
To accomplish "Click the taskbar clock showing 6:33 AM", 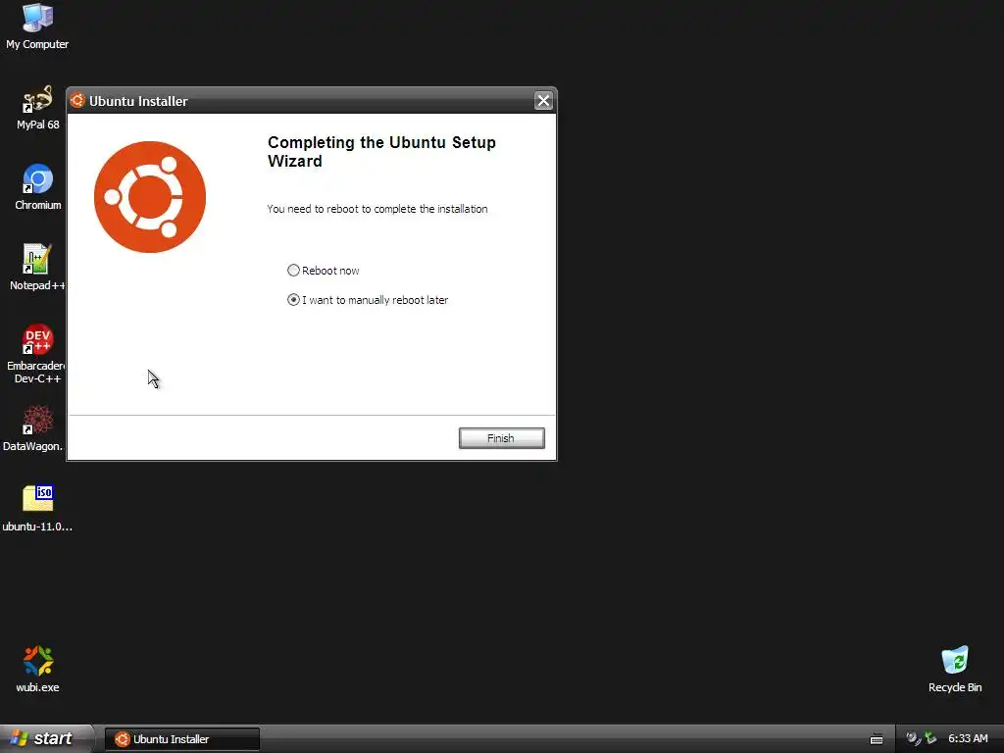I will [x=968, y=738].
